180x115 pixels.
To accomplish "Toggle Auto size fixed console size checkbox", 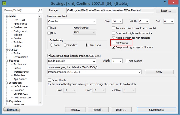I will click(x=114, y=28).
